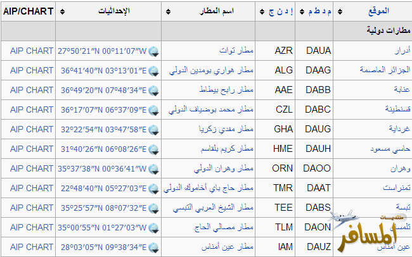
Task: Click the globe icon beside 28°03′05″N 09°38′34″E
Action: coord(153,248)
